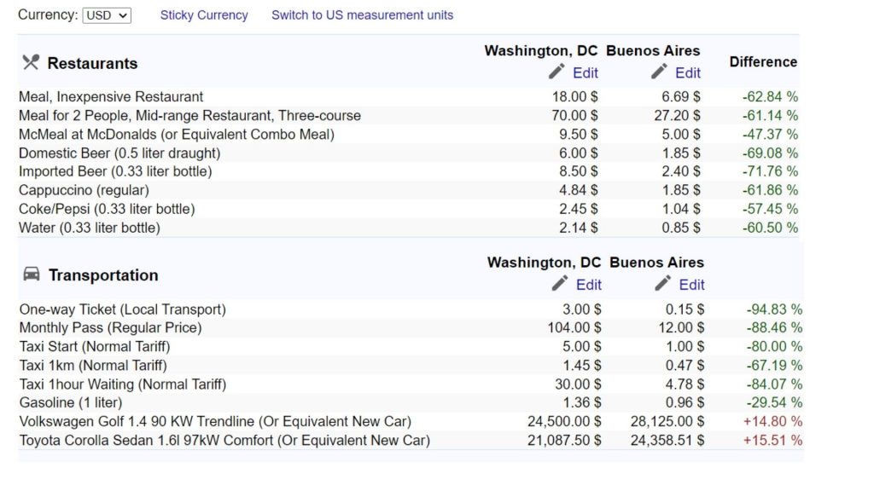Click the Transportation section heading
The width and height of the screenshot is (874, 491).
click(x=103, y=275)
